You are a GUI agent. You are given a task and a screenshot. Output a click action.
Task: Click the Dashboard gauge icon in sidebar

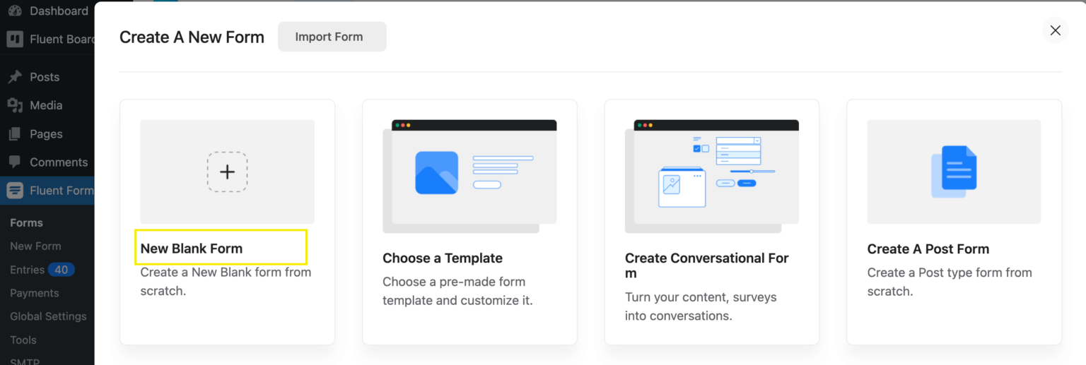pos(15,11)
